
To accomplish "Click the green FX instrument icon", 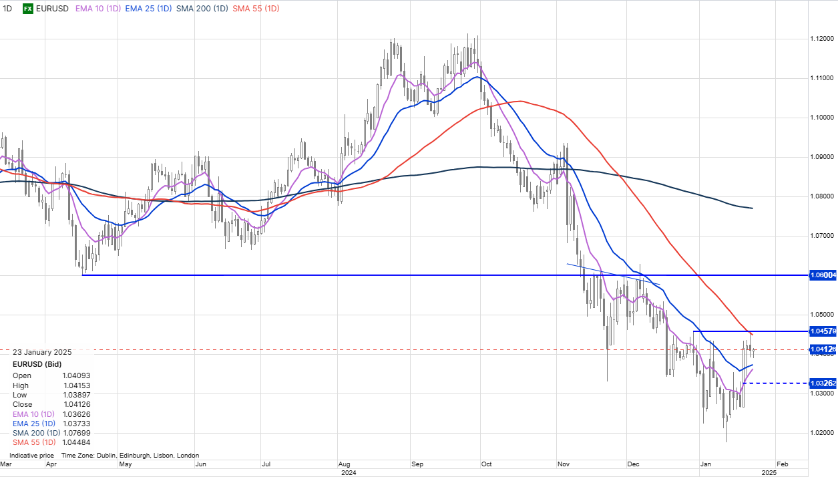I will [28, 9].
